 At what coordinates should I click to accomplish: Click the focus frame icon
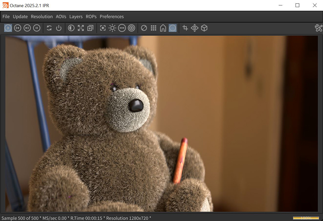point(103,28)
